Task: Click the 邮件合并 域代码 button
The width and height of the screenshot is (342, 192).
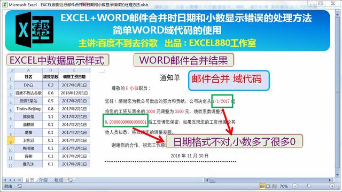Action: pos(229,81)
